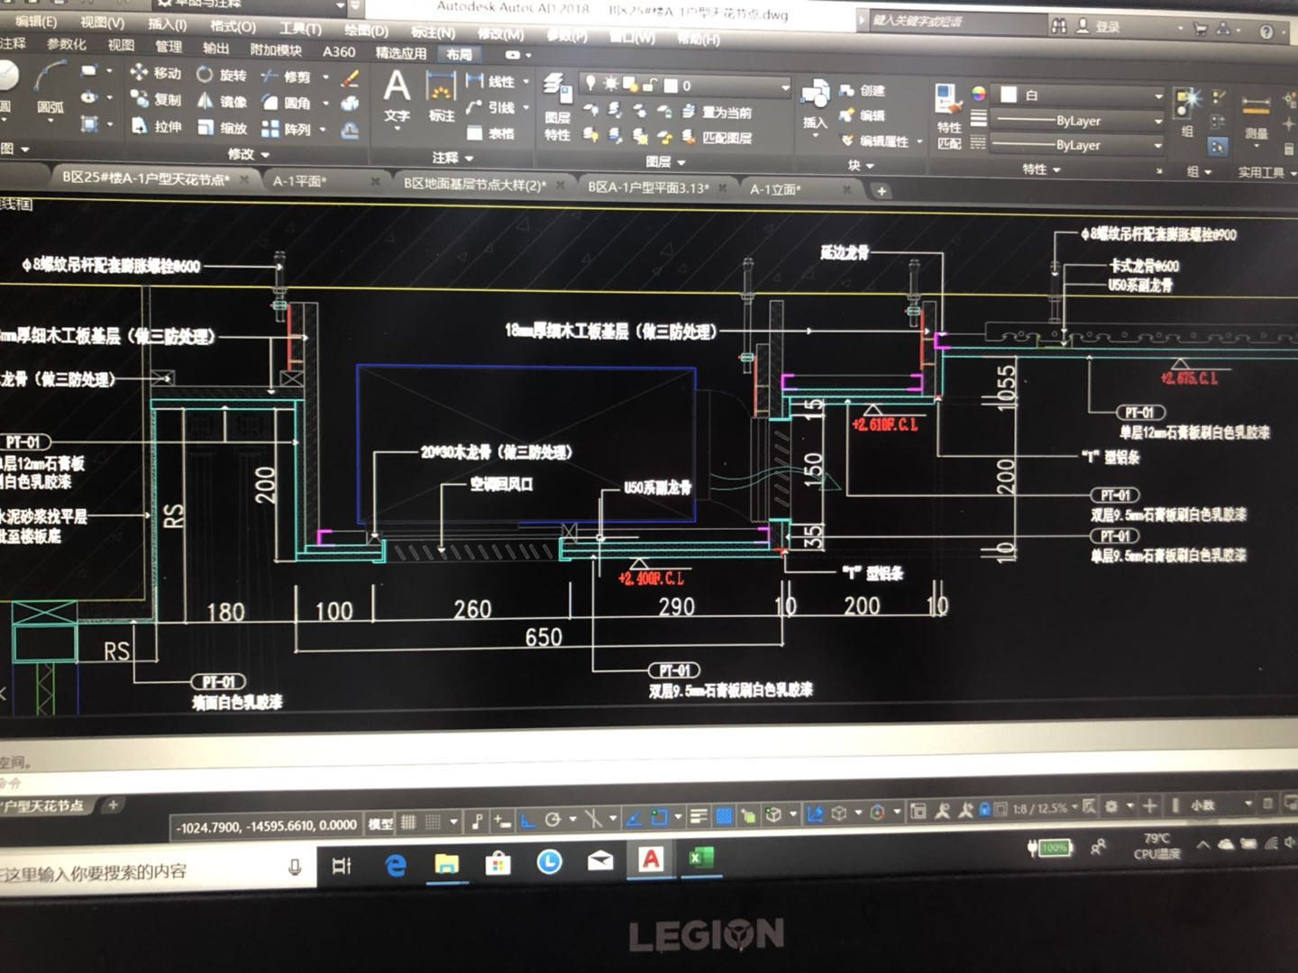This screenshot has width=1298, height=973.
Task: Click Match Properties (特性匹配)
Action: tap(948, 115)
